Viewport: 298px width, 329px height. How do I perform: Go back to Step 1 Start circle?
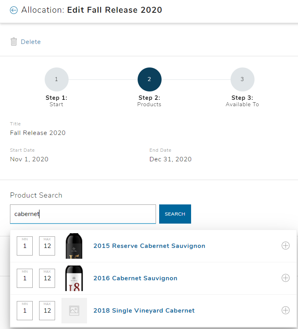(56, 79)
